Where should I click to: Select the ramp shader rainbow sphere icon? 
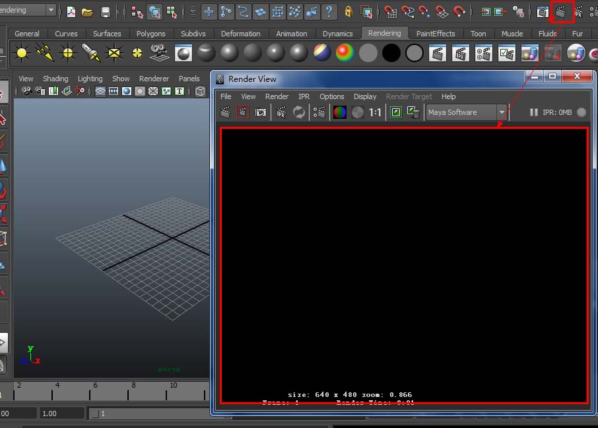[345, 53]
